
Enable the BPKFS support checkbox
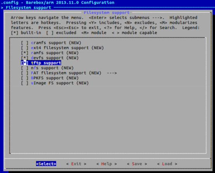[25, 78]
